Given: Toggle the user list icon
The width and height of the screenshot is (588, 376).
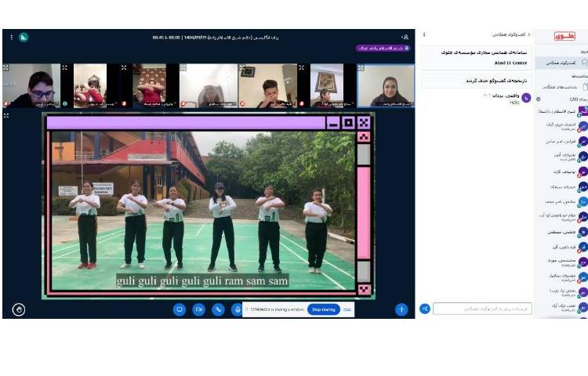Looking at the screenshot, I should click(405, 37).
